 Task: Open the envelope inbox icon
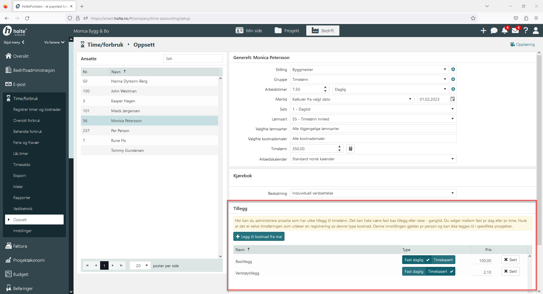(515, 31)
